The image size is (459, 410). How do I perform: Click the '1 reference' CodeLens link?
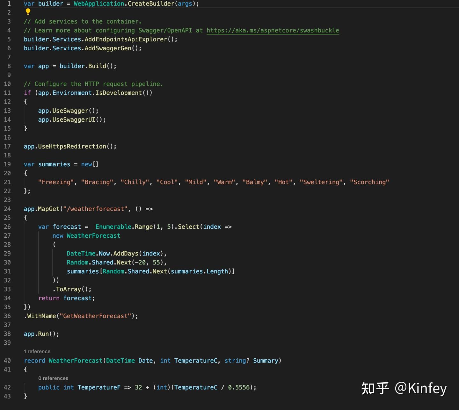click(37, 351)
